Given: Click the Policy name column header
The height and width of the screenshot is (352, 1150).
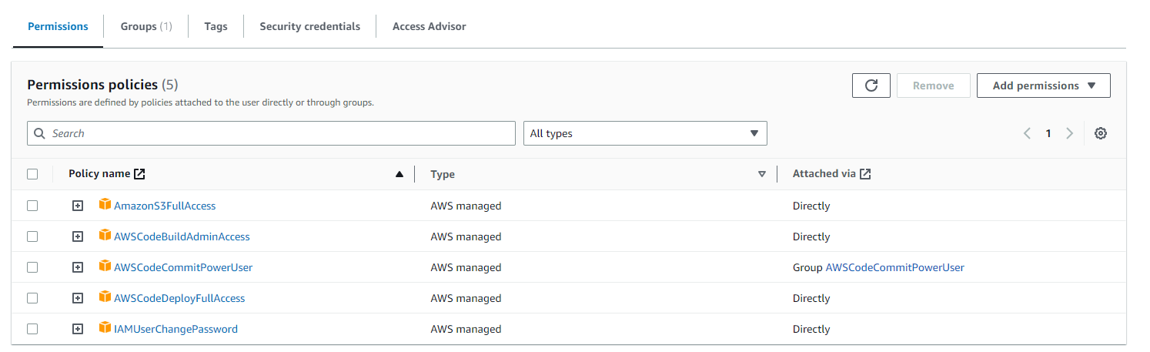Looking at the screenshot, I should pos(99,174).
